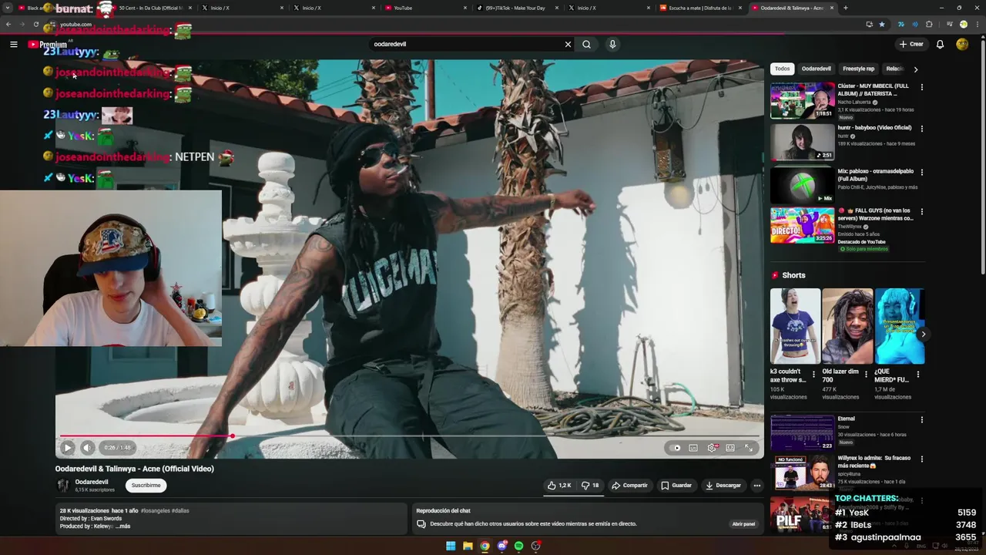Viewport: 986px width, 555px height.
Task: Toggle subtitles in the video player
Action: pyautogui.click(x=693, y=447)
